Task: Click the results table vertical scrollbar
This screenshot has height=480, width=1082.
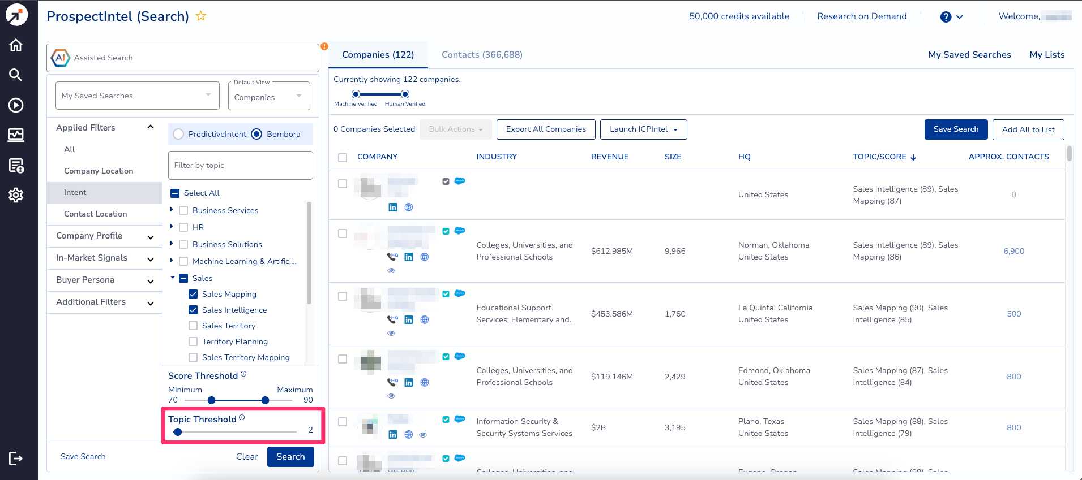Action: [1069, 154]
